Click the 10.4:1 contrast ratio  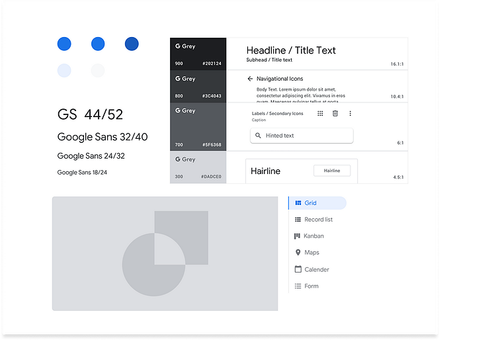[397, 97]
